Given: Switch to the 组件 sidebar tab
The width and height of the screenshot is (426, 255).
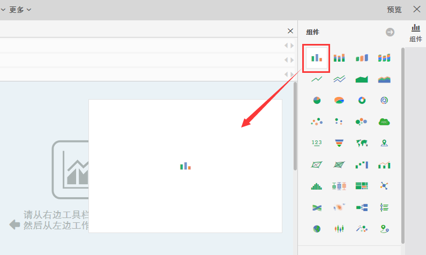Looking at the screenshot, I should [x=416, y=33].
